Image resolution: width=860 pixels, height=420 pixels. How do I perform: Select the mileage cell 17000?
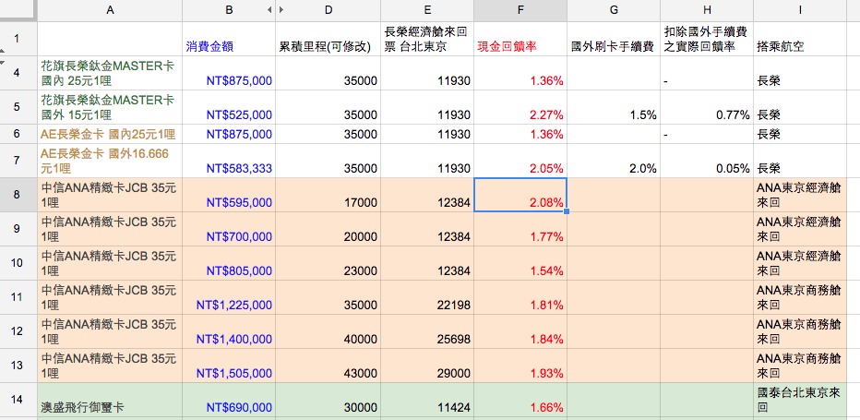pos(328,195)
